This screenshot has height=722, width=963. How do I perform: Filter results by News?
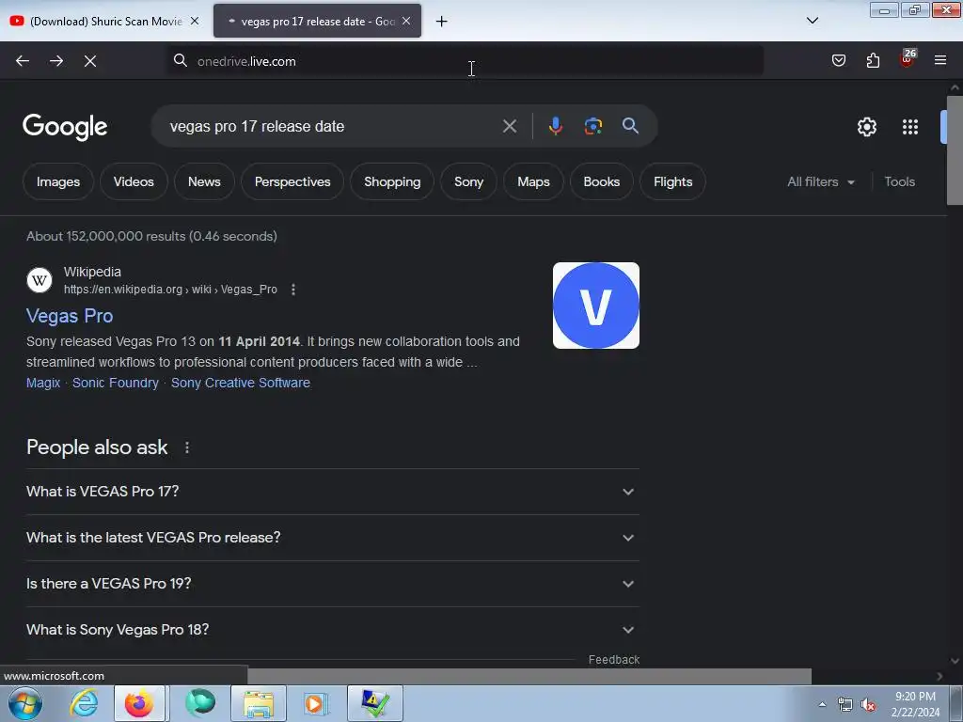(x=204, y=181)
